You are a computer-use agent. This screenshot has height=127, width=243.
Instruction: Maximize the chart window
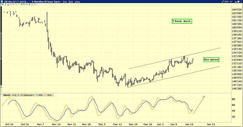[x=238, y=2]
